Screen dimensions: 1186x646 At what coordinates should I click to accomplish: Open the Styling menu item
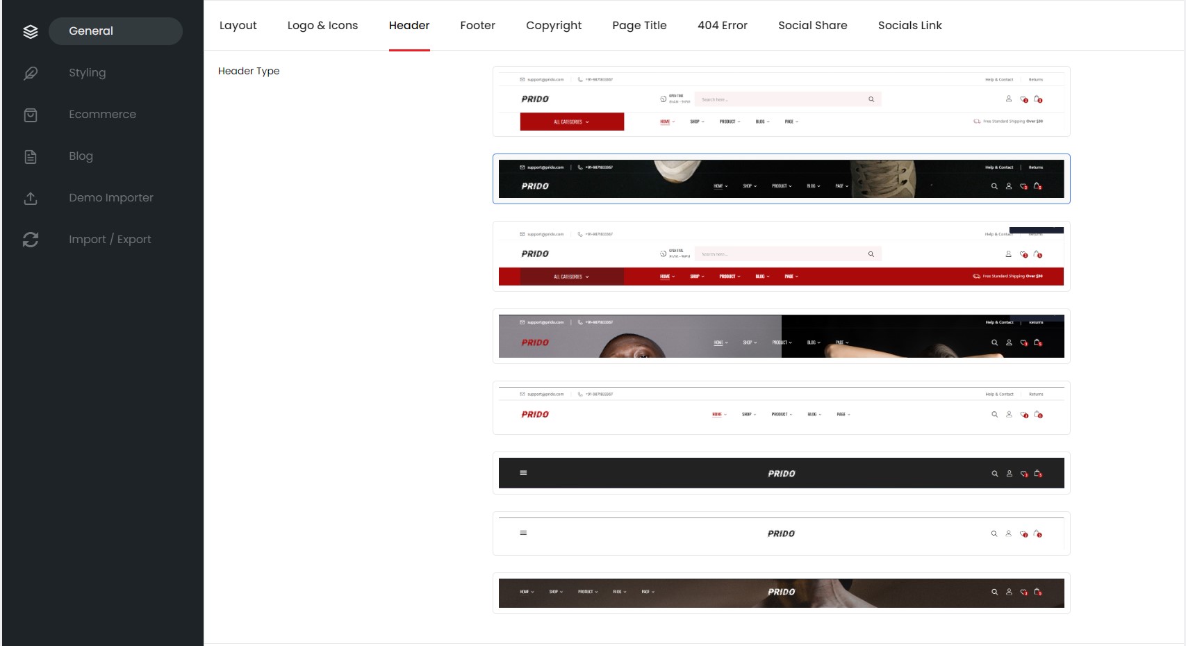[x=88, y=73]
